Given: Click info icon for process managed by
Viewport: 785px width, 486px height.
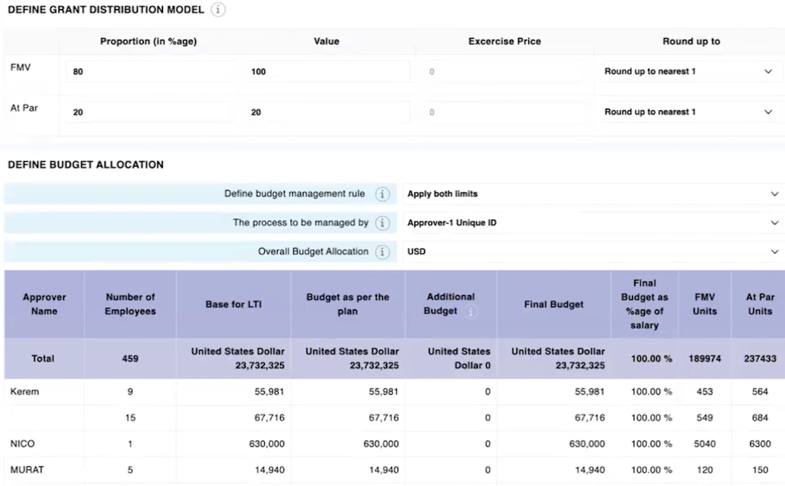Looking at the screenshot, I should click(x=382, y=223).
